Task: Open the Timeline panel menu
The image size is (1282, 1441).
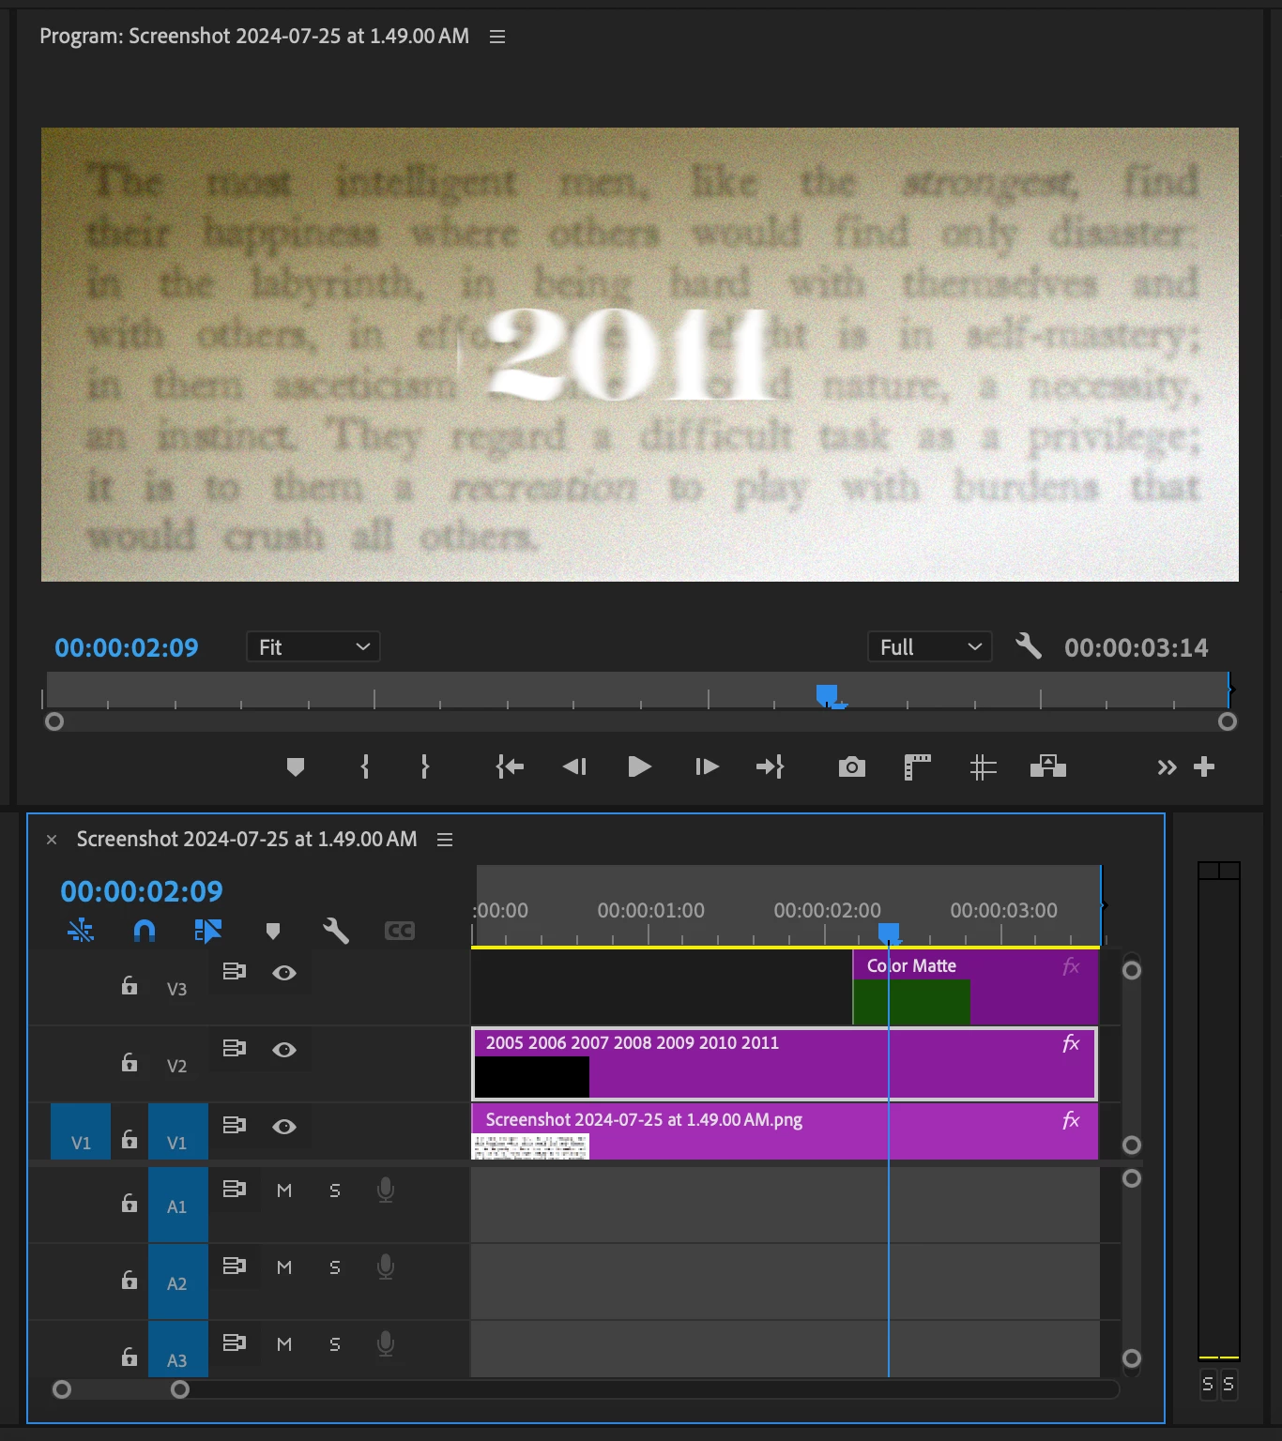Action: (x=445, y=840)
